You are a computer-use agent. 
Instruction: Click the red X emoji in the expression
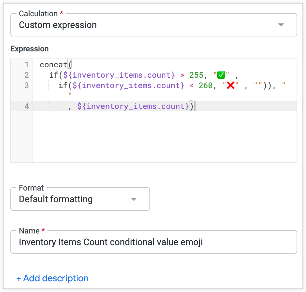[x=230, y=85]
